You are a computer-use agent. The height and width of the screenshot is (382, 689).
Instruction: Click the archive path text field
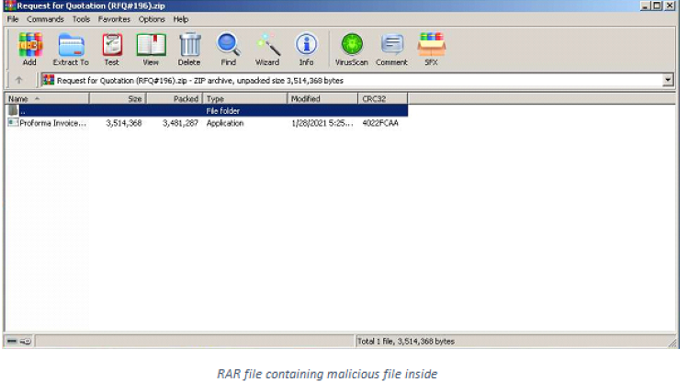pyautogui.click(x=352, y=81)
